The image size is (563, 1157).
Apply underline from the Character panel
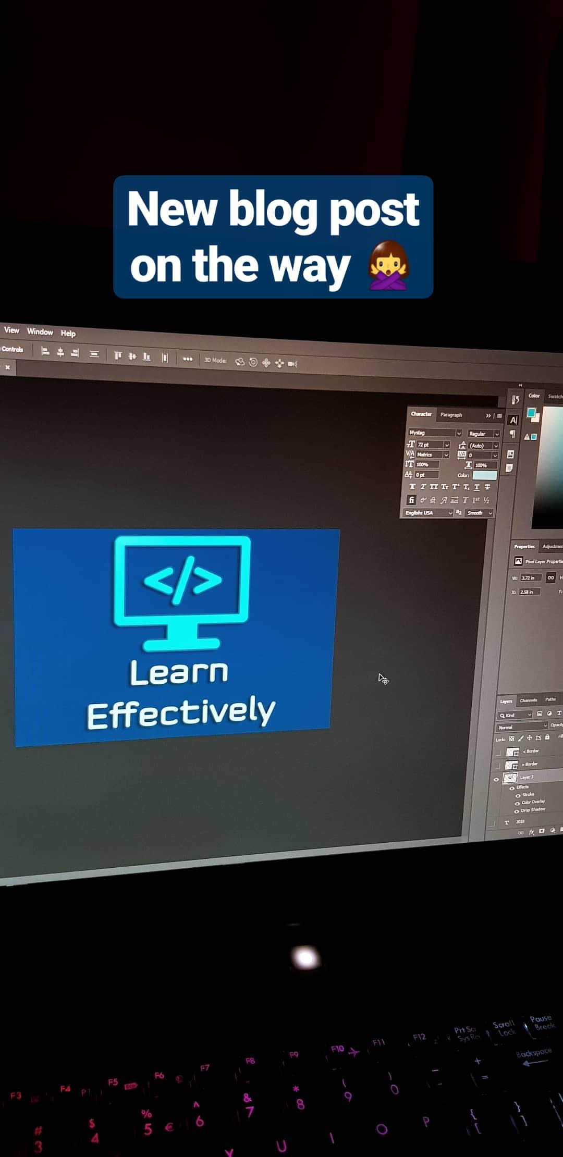[476, 487]
